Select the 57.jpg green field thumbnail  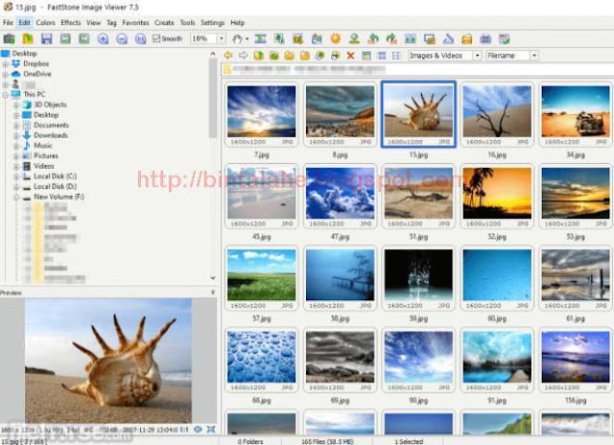[x=262, y=275]
